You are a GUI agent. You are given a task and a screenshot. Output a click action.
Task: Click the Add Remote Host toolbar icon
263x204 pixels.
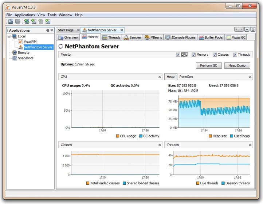(27, 21)
